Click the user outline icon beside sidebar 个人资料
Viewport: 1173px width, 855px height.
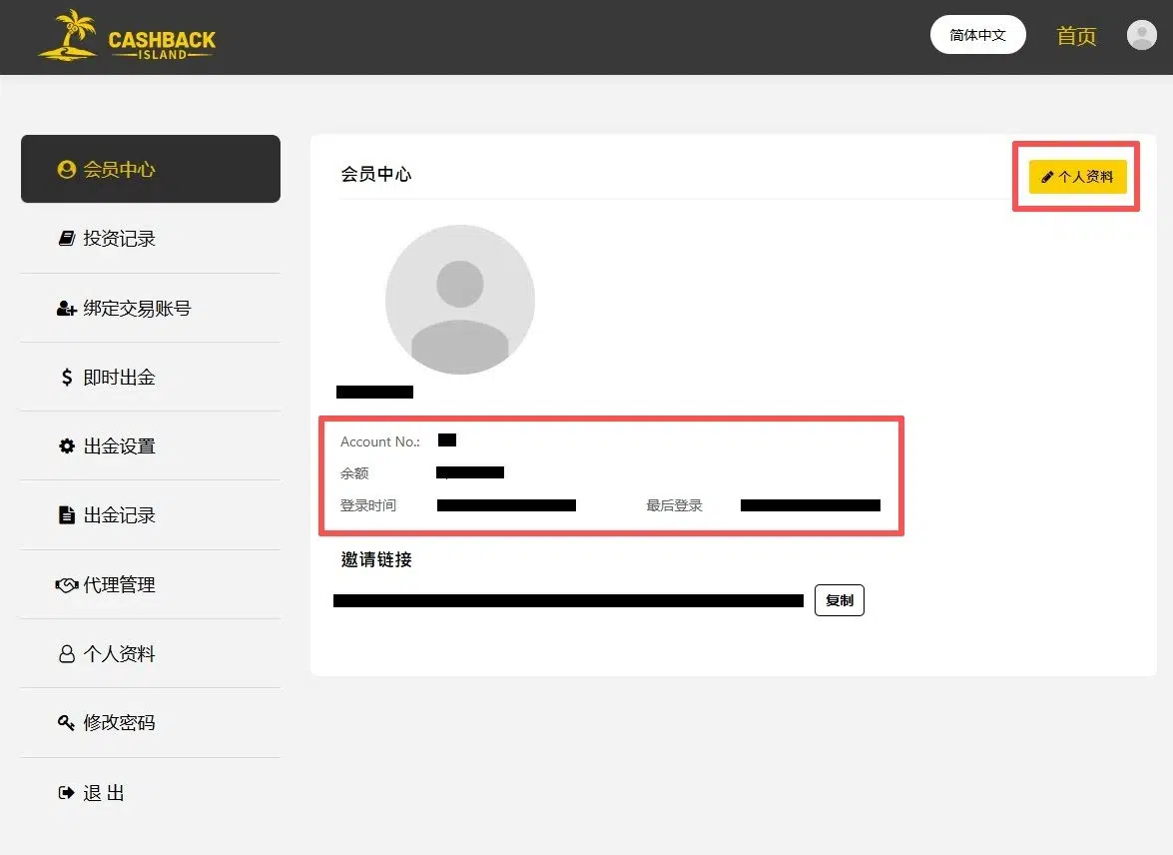[x=67, y=653]
